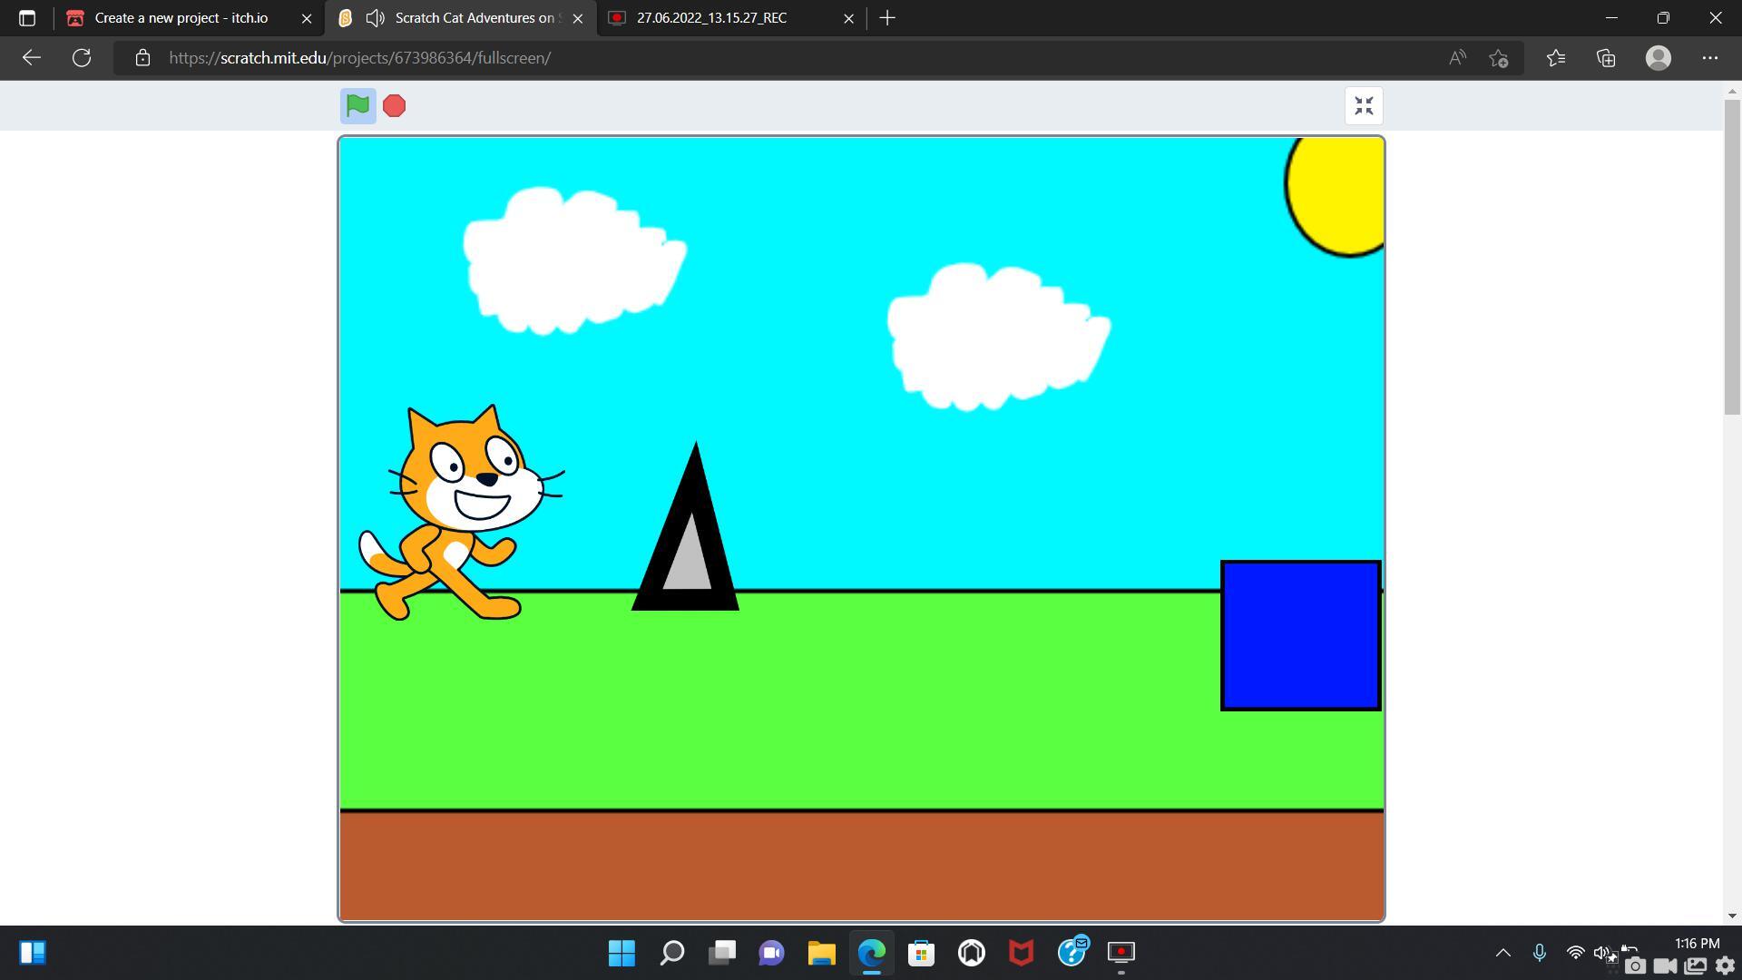The image size is (1742, 980).
Task: Expand hidden icons in the system tray
Action: pyautogui.click(x=1502, y=954)
